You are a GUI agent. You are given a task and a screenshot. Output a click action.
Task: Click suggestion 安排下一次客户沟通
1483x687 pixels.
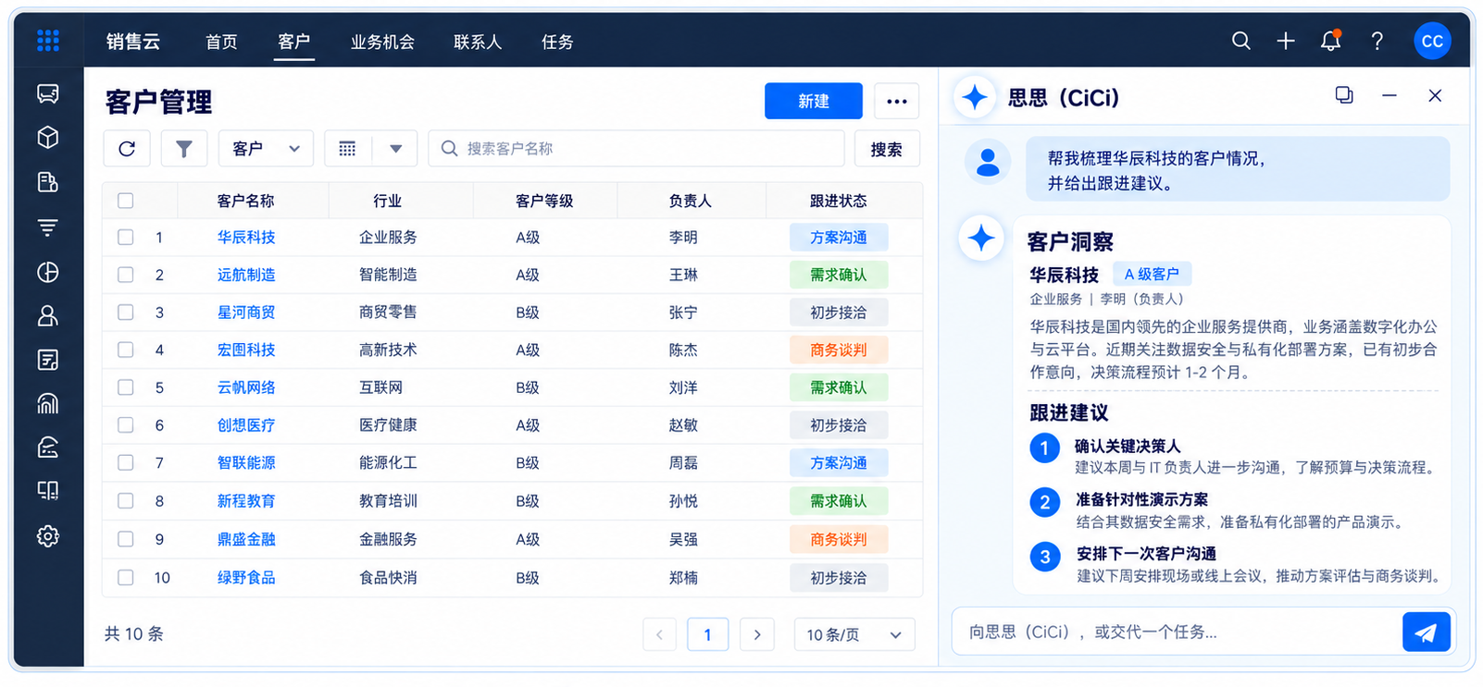pos(1146,553)
